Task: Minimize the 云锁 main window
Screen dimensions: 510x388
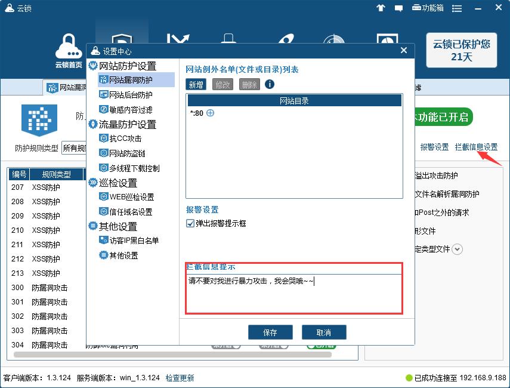Action: tap(478, 8)
